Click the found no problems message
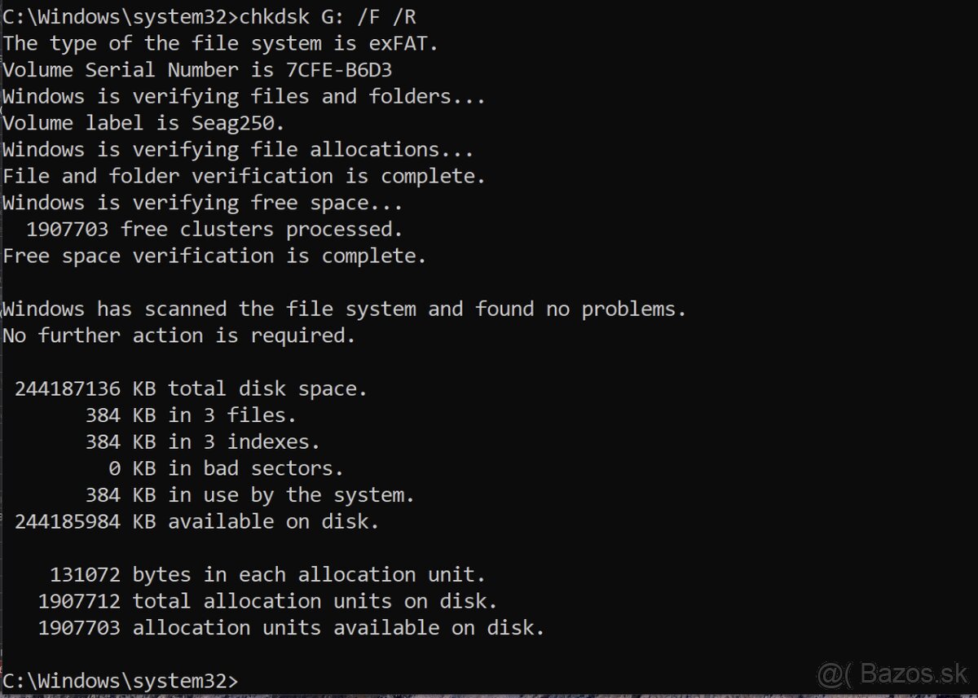Image resolution: width=978 pixels, height=698 pixels. 344,309
